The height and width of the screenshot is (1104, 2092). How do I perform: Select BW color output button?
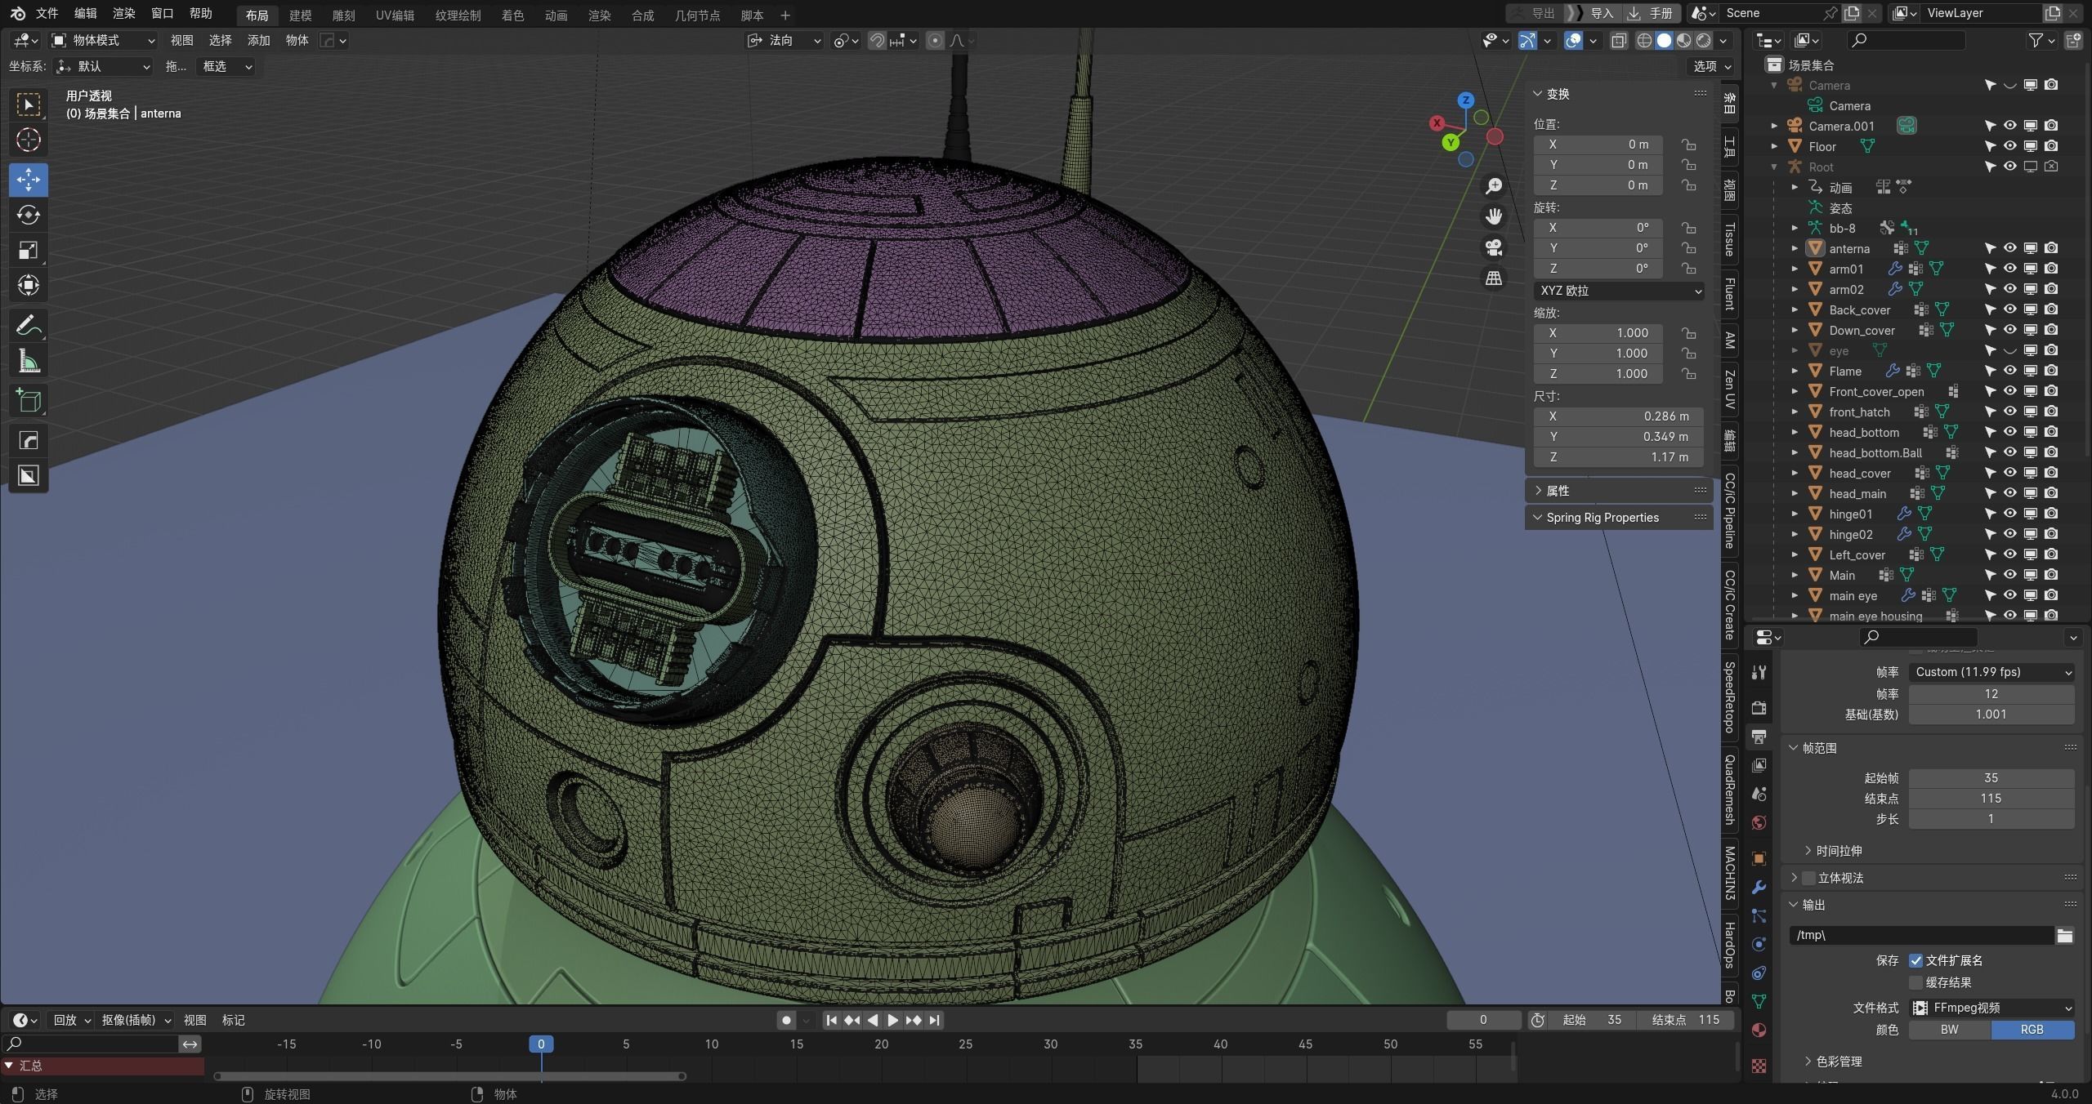click(x=1950, y=1030)
